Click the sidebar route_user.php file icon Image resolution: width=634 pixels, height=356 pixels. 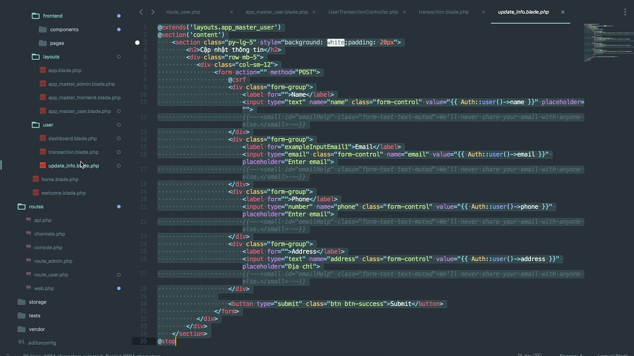tap(29, 274)
